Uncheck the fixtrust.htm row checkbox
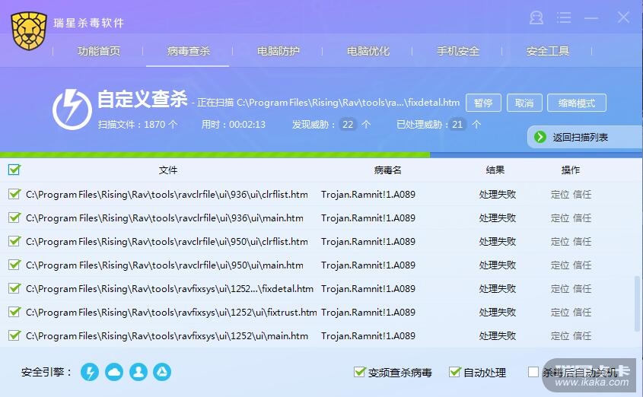 (x=14, y=312)
